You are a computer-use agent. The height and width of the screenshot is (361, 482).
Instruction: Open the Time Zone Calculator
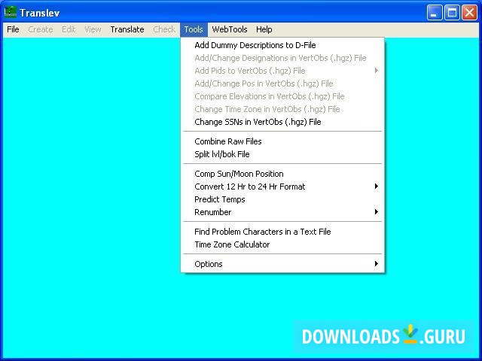[x=282, y=244]
